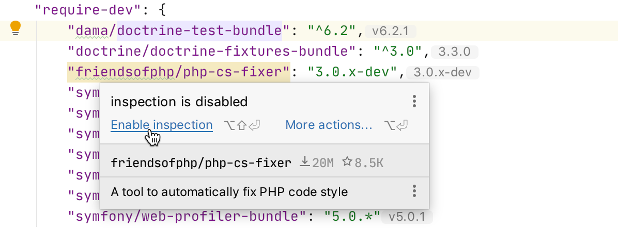Click the download count icon showing 20M

[x=305, y=163]
